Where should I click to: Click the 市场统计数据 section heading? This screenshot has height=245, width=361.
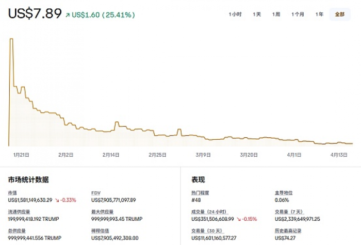pos(28,179)
